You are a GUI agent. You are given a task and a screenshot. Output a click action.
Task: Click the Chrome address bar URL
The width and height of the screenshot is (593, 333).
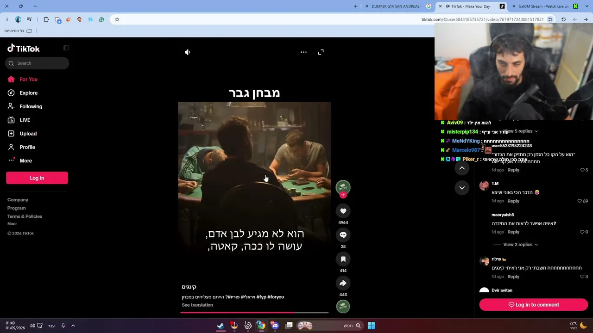[x=482, y=19]
